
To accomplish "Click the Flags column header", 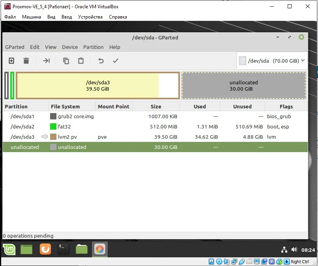I will [x=286, y=106].
